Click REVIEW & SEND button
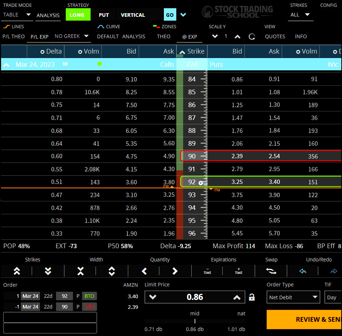342x336 pixels. tap(304, 319)
